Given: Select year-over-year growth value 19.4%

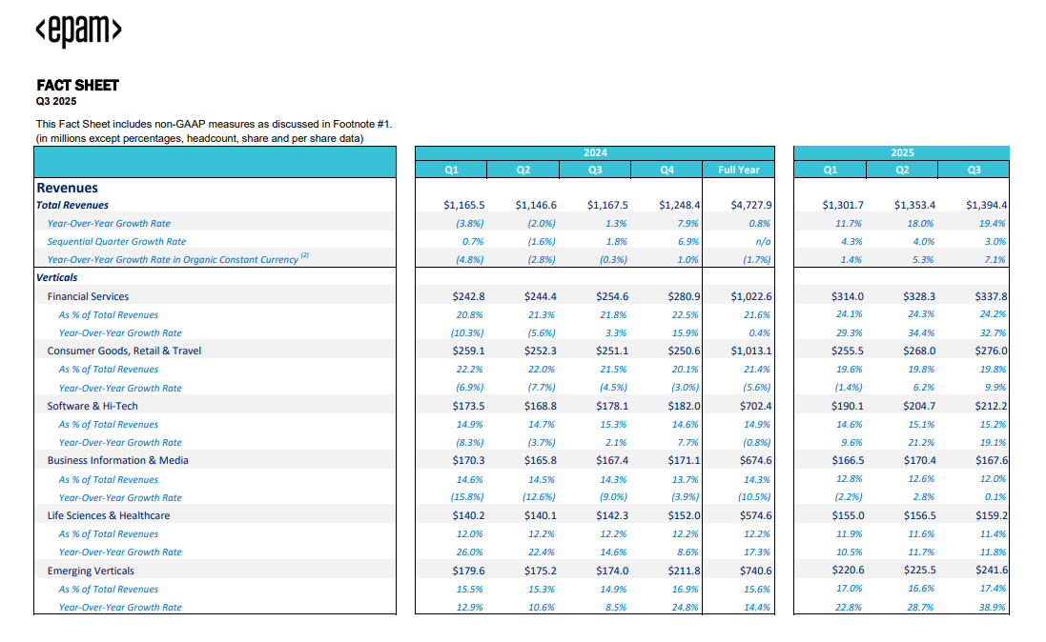Looking at the screenshot, I should click(992, 223).
